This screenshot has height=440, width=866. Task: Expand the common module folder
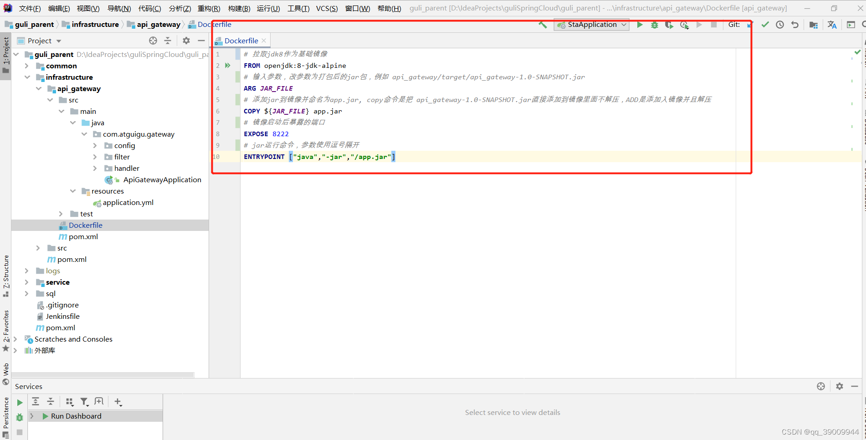pyautogui.click(x=27, y=66)
